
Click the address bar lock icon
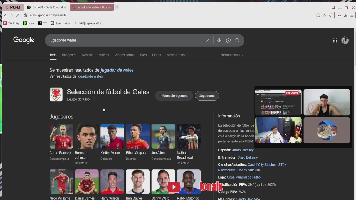pyautogui.click(x=25, y=15)
